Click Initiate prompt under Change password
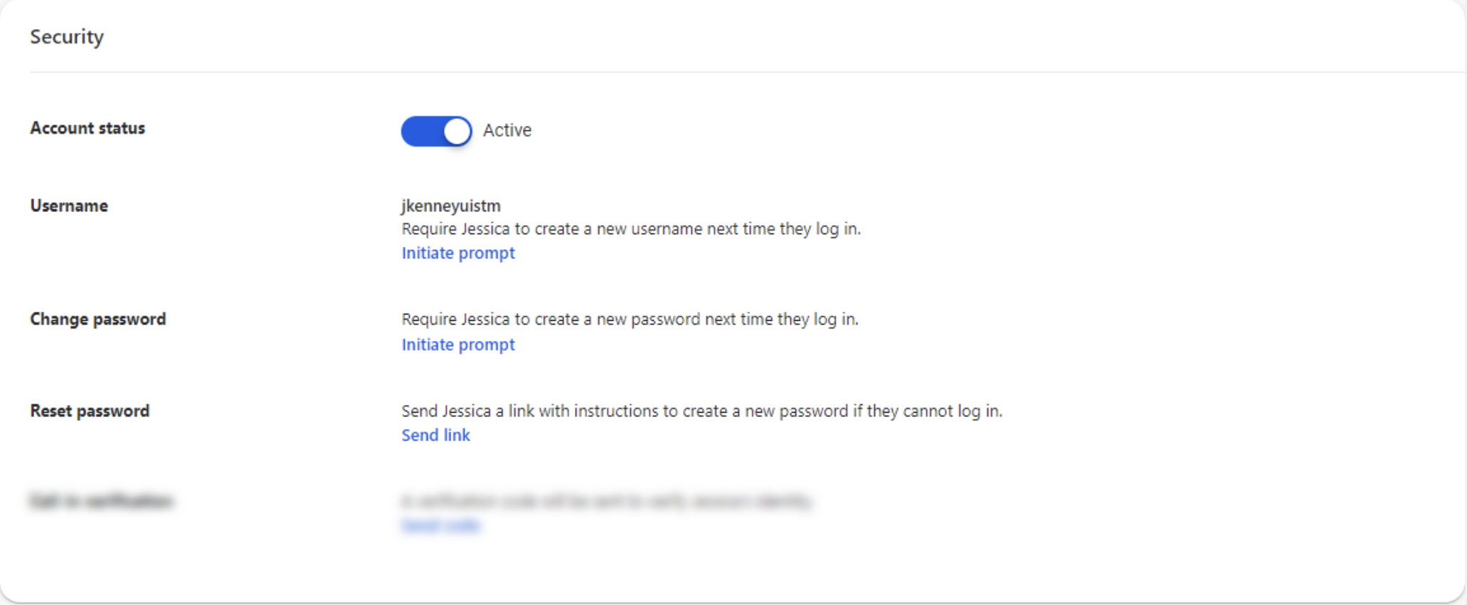The height and width of the screenshot is (605, 1467). (457, 344)
